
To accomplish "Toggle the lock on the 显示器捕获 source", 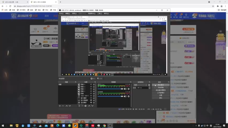I will (94, 100).
